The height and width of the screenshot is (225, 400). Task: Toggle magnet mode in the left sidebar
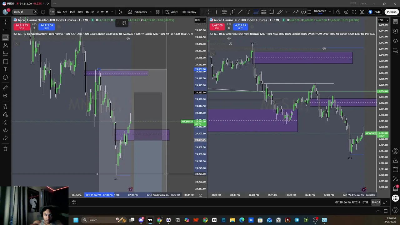coord(5,107)
